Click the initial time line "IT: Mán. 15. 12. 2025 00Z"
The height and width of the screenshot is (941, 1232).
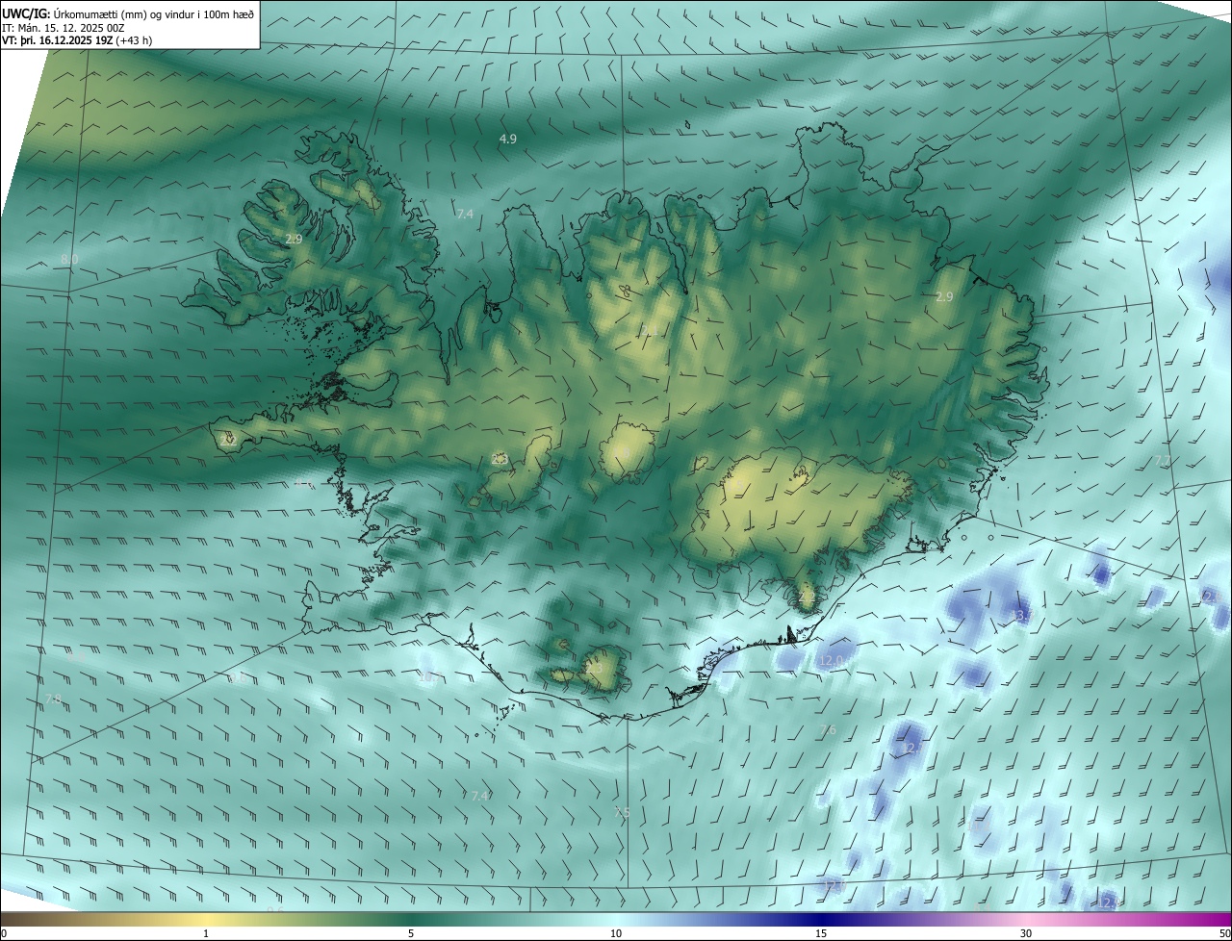pos(63,28)
